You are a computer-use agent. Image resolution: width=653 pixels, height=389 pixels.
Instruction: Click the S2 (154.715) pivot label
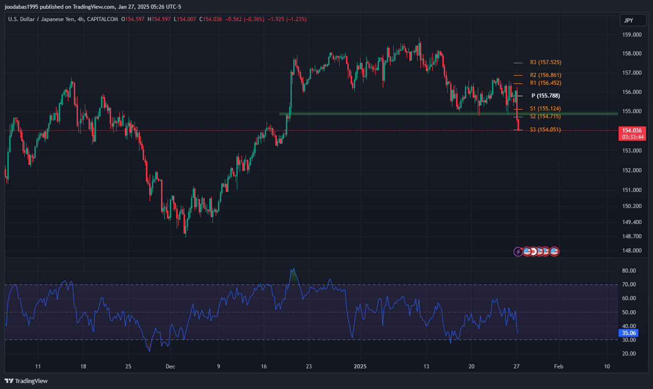pos(546,116)
